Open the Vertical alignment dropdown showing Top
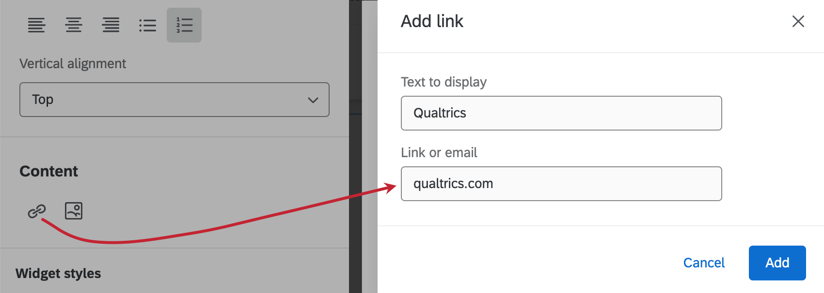Image resolution: width=824 pixels, height=293 pixels. point(174,100)
